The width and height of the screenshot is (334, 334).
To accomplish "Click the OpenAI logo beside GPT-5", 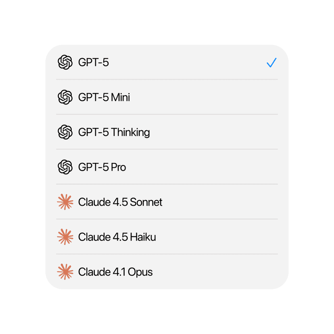I will click(x=65, y=63).
